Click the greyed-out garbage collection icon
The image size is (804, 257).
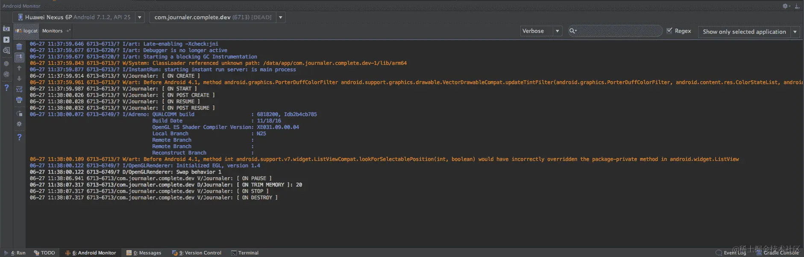pyautogui.click(x=6, y=74)
